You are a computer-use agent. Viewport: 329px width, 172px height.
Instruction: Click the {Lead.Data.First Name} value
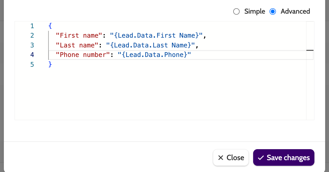point(156,36)
